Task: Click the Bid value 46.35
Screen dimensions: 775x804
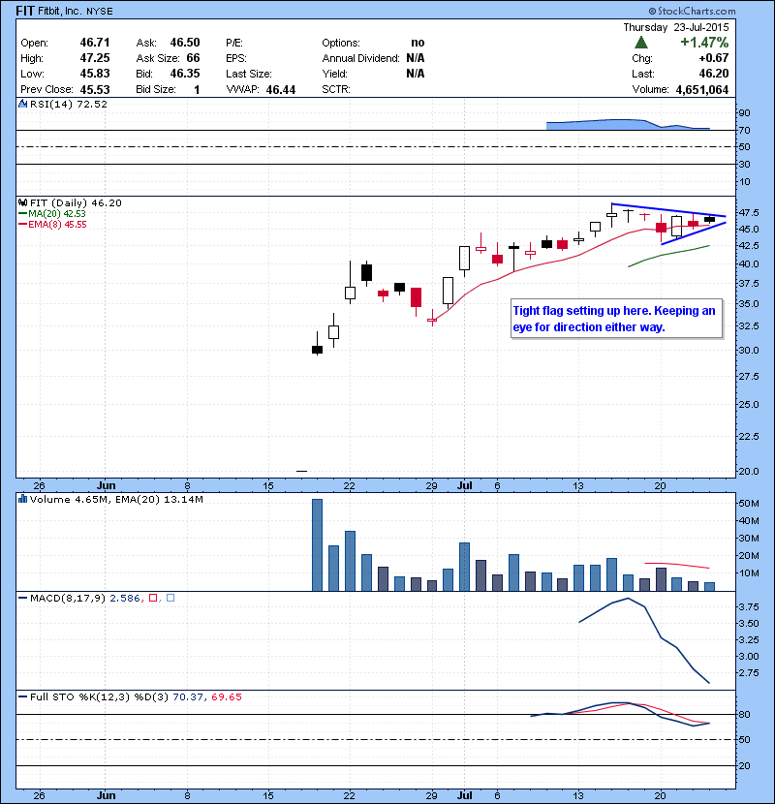Action: (185, 74)
